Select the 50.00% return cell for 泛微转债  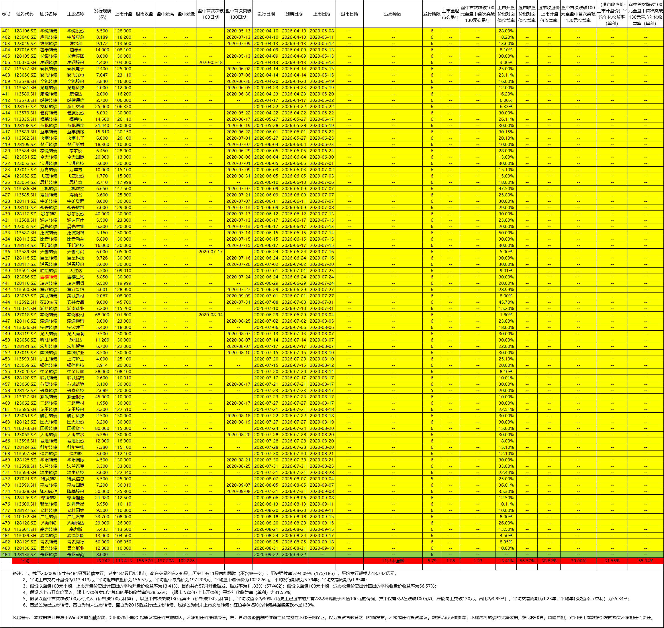point(506,233)
